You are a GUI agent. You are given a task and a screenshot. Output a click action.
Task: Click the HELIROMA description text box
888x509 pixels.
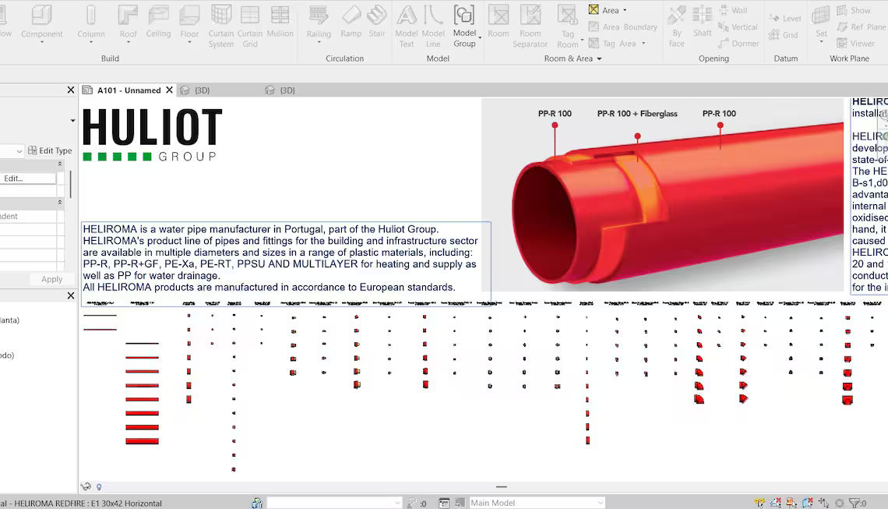(x=286, y=263)
